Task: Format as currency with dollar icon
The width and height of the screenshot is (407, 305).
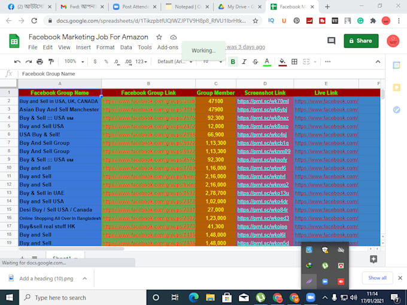Action: pos(95,62)
